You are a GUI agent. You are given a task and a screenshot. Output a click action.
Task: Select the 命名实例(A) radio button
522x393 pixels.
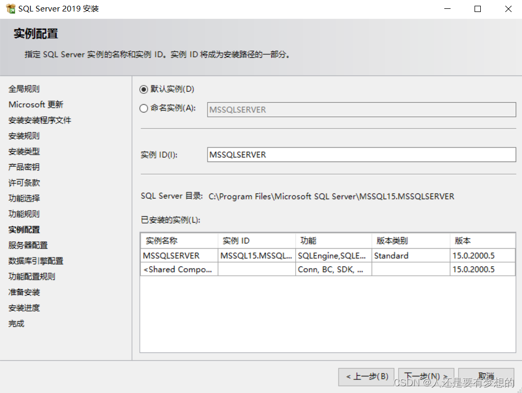(144, 108)
